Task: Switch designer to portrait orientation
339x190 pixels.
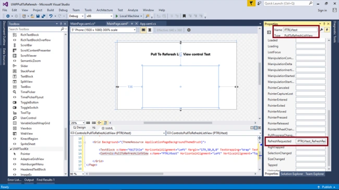Action: (x=150, y=30)
